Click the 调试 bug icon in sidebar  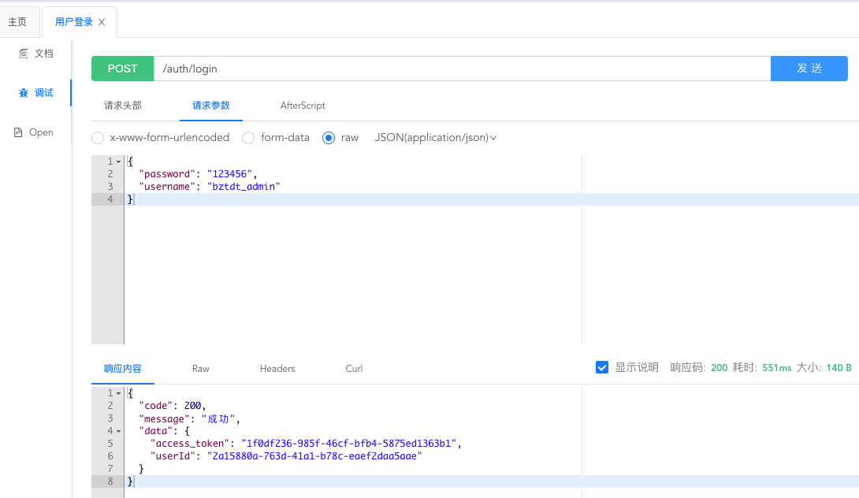[x=23, y=93]
